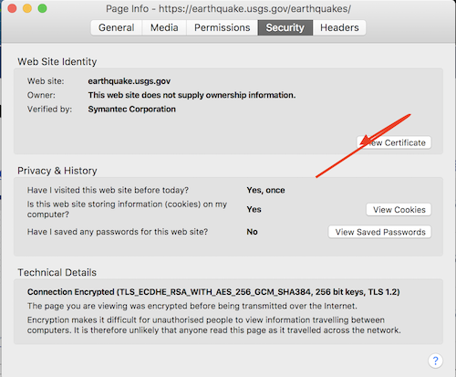The image size is (456, 377).
Task: Open the Media tab
Action: point(164,27)
